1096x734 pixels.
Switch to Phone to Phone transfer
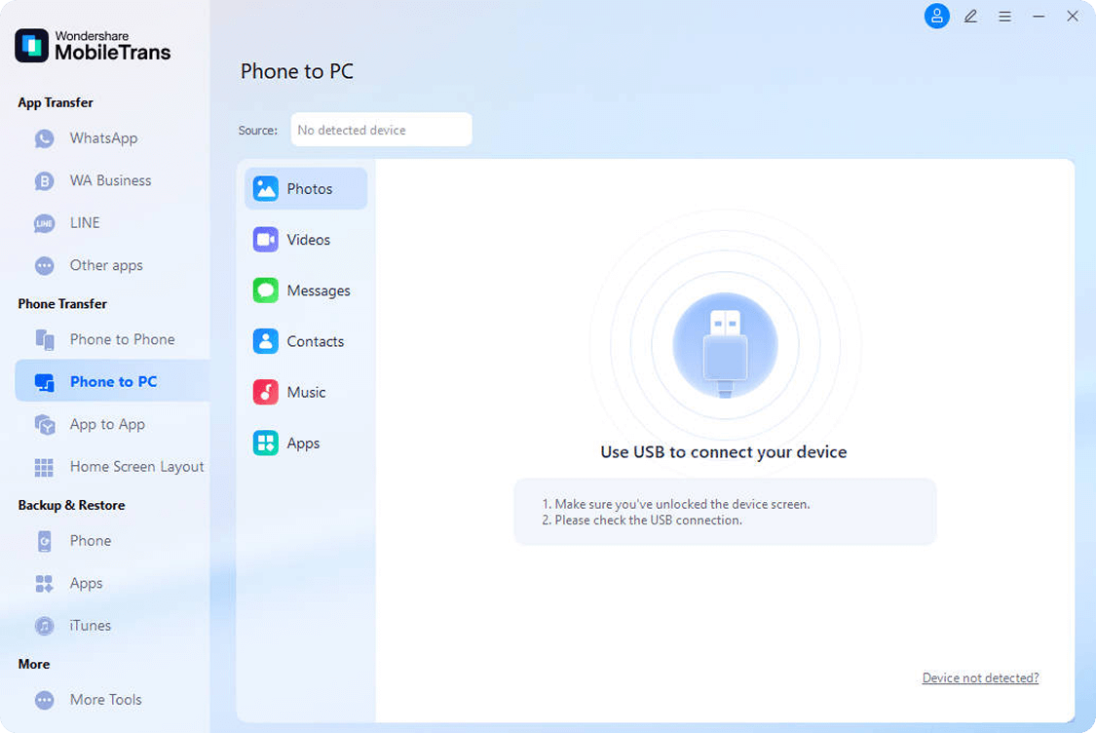[122, 338]
